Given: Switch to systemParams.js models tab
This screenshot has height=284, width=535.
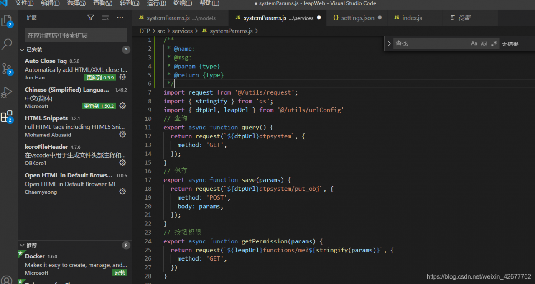Looking at the screenshot, I should click(x=181, y=18).
